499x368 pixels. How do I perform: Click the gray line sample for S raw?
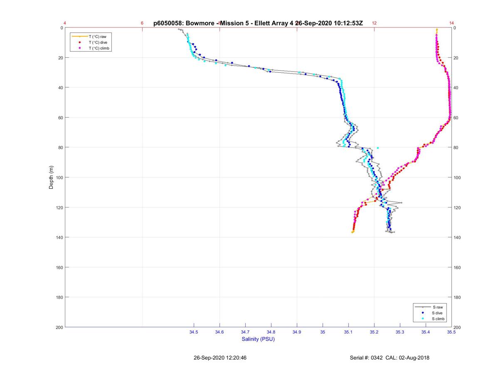tap(422, 307)
